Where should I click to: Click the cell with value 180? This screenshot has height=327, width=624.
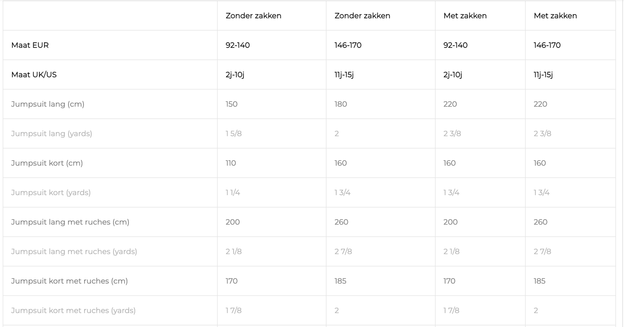pyautogui.click(x=341, y=104)
